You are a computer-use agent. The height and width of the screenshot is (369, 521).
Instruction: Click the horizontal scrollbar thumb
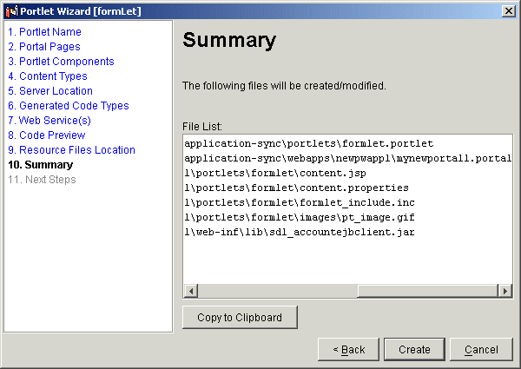[427, 291]
